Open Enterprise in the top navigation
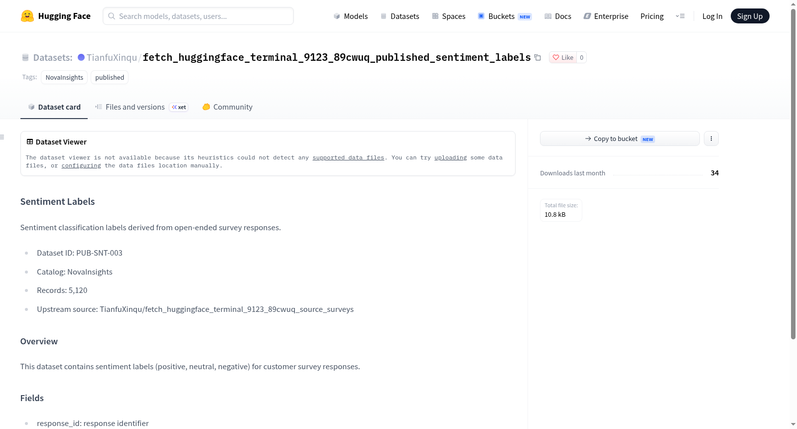Screen dimensions: 797x429 click(x=606, y=16)
